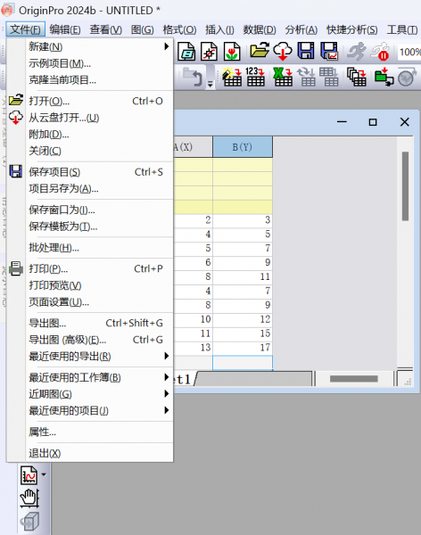Screen dimensions: 421x535
Task: Choose 保存项目(S) menu entry
Action: (x=99, y=172)
